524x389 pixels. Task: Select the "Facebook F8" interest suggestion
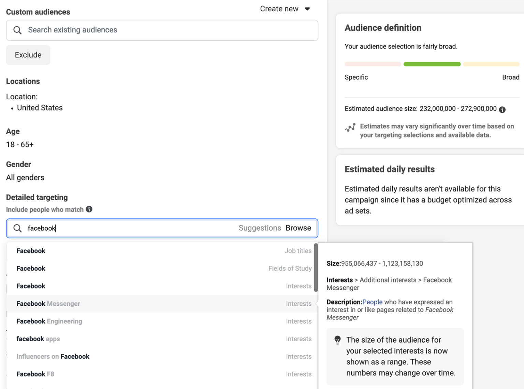35,374
